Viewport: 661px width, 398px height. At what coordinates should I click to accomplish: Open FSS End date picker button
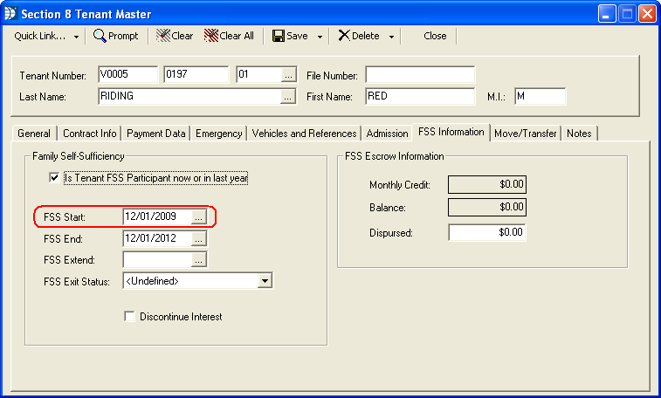198,239
